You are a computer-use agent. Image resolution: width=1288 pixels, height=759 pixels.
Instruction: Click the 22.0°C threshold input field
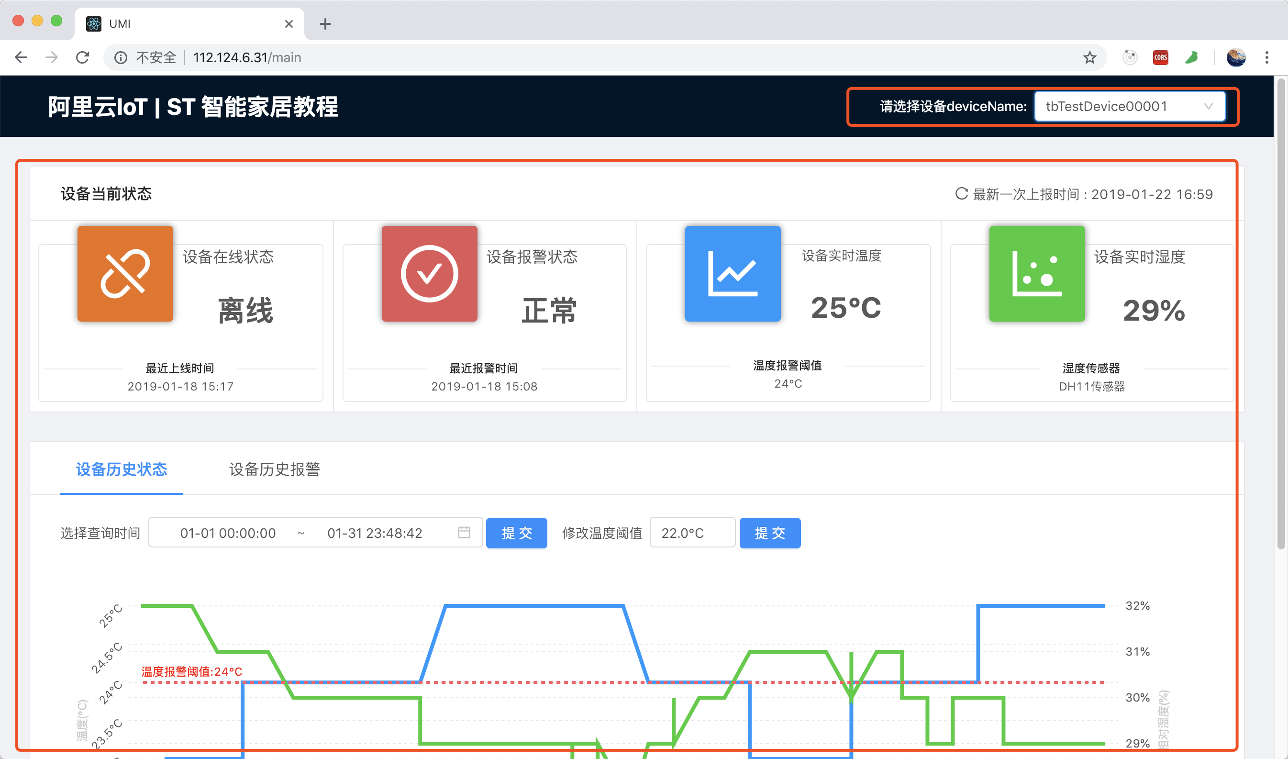click(x=691, y=533)
